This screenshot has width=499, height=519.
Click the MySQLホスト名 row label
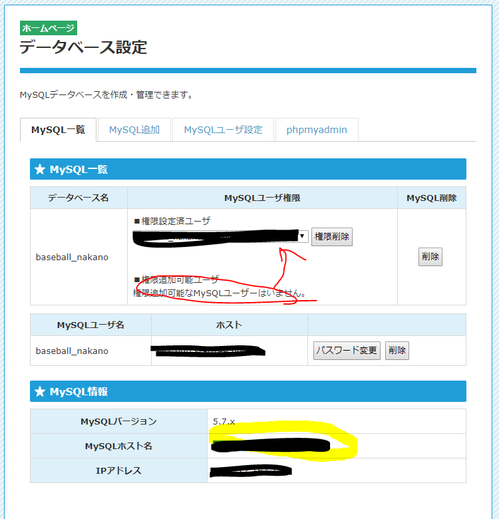(x=118, y=446)
